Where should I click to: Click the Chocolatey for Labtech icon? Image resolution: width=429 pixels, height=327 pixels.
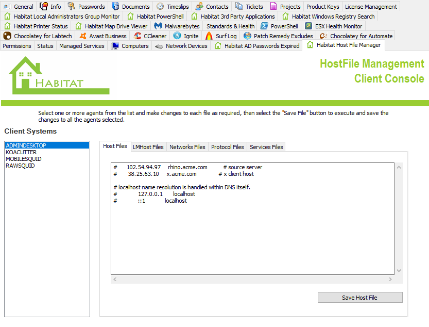pos(7,36)
